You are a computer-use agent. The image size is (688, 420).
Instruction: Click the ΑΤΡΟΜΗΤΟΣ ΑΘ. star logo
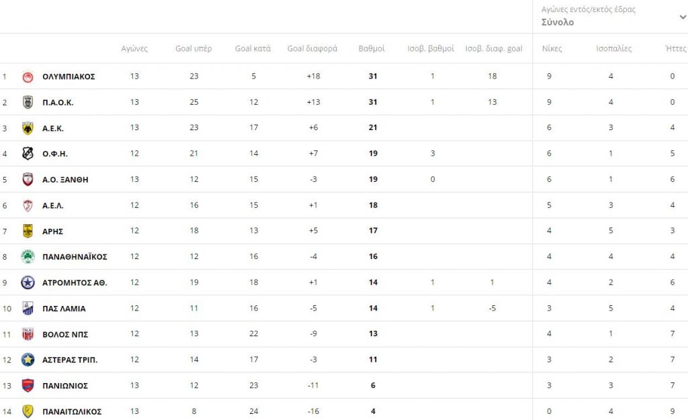click(x=28, y=282)
